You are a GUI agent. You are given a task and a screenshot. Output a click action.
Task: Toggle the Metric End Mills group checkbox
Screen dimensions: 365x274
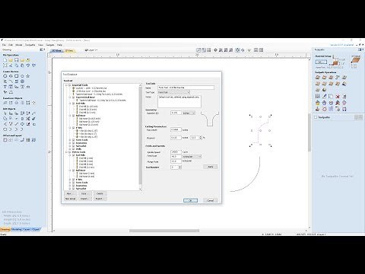(73, 155)
